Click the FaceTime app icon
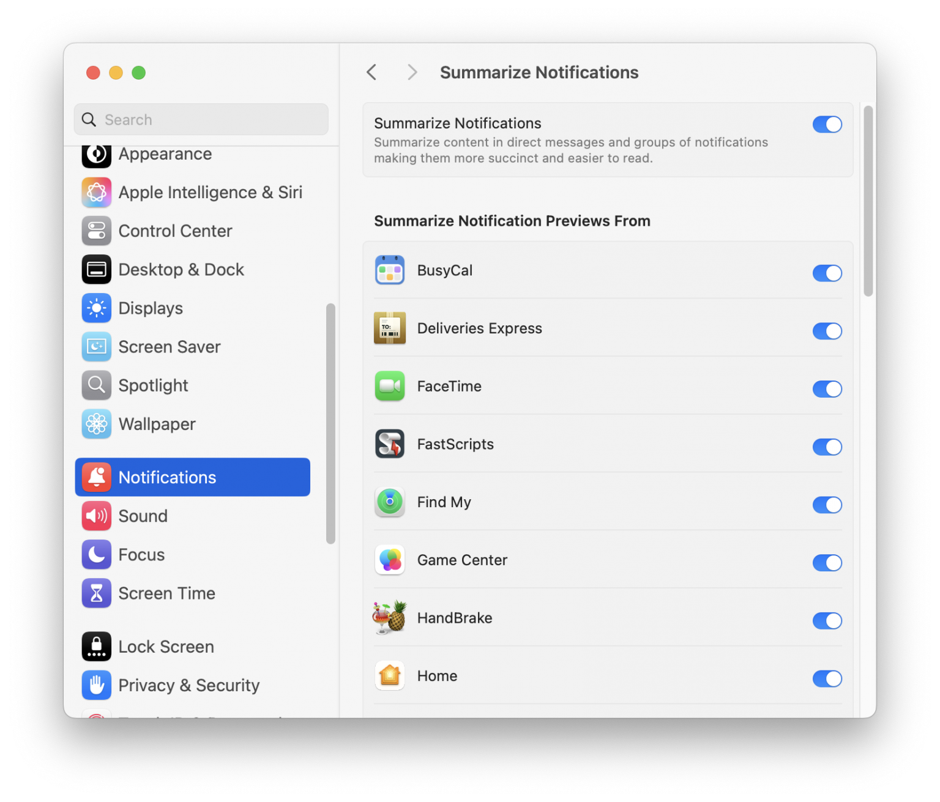 pyautogui.click(x=390, y=386)
